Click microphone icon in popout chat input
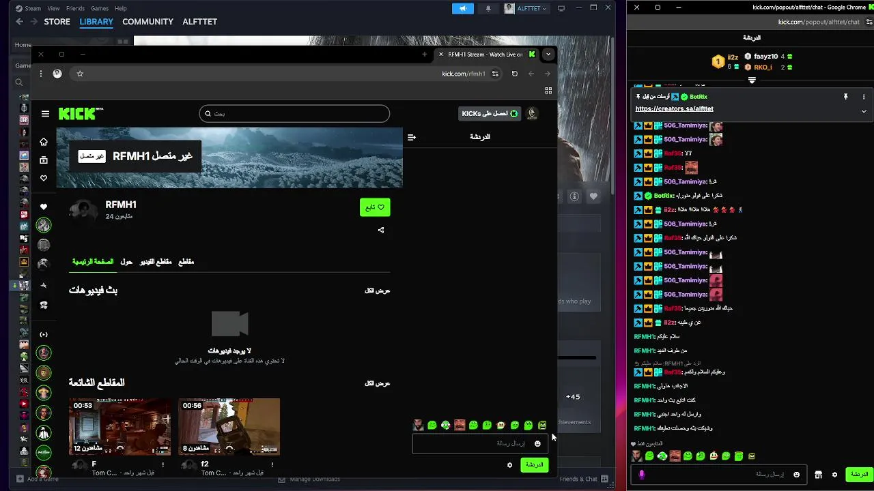The image size is (874, 491). click(642, 474)
